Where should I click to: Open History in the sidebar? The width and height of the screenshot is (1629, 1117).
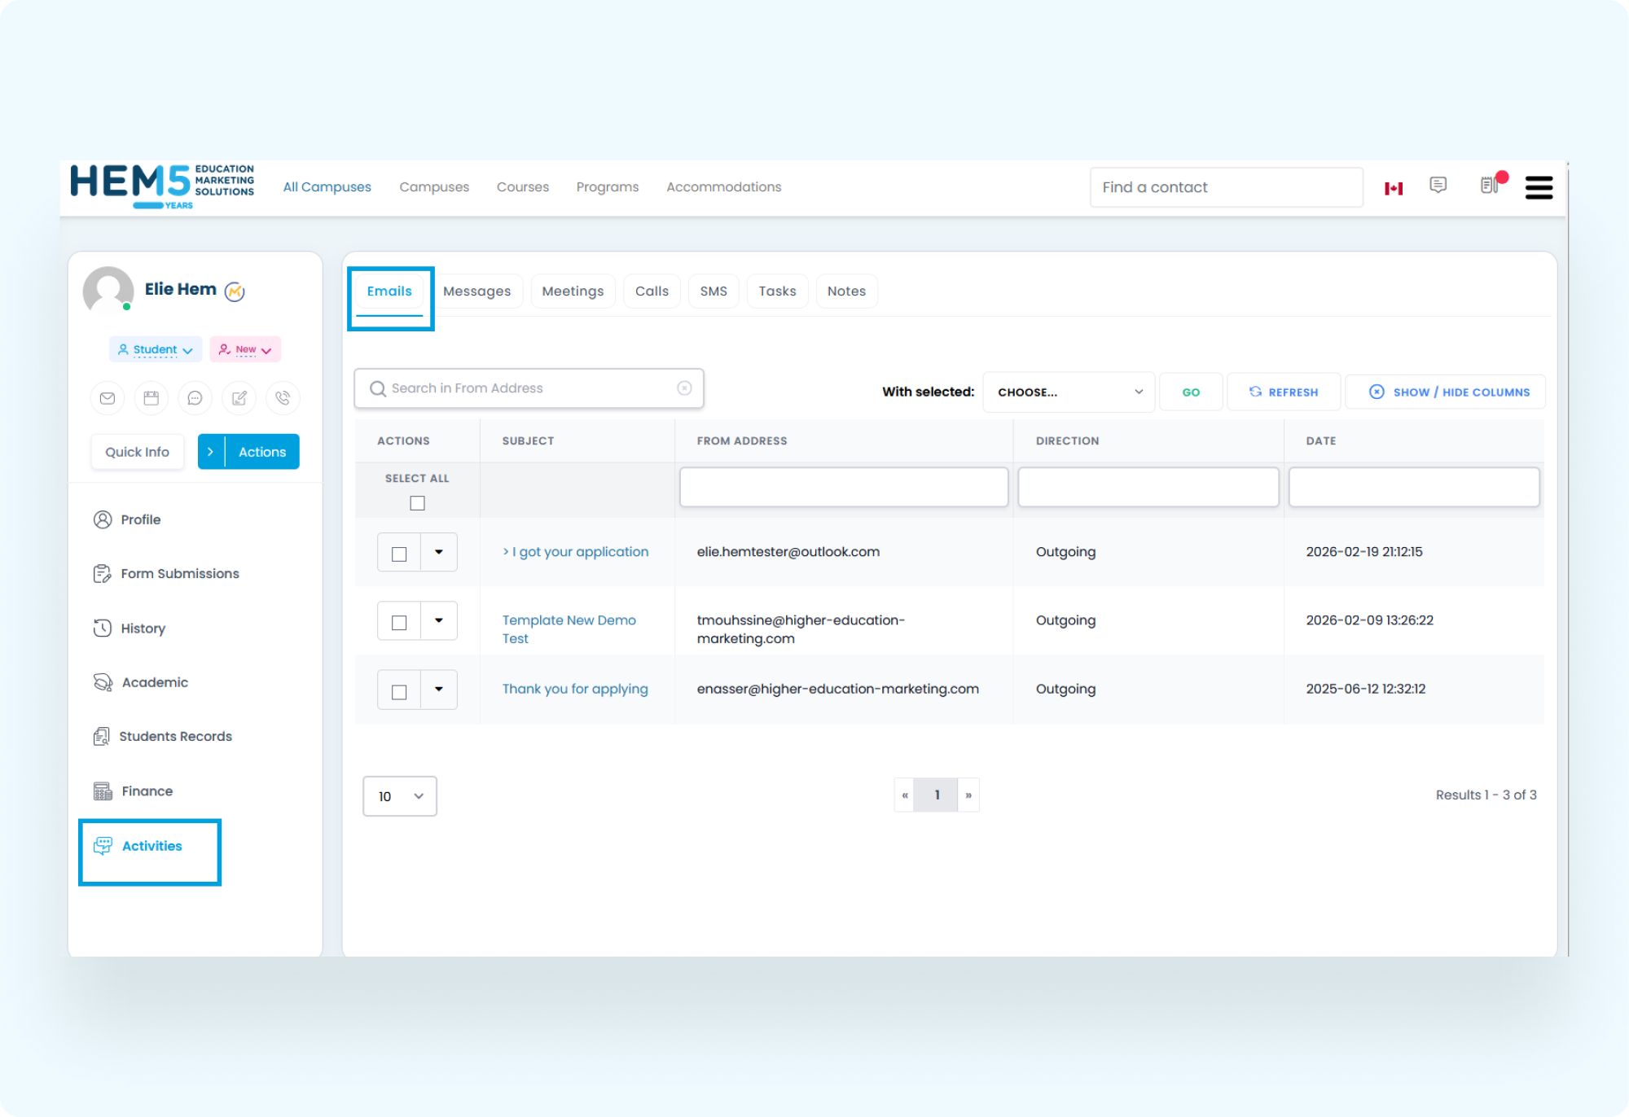pos(143,629)
